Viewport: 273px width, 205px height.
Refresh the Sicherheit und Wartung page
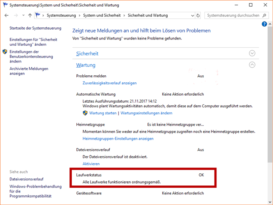[x=198, y=16]
